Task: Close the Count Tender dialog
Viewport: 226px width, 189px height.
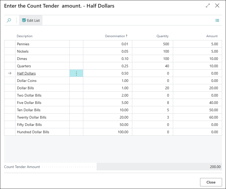Action: coord(217,5)
